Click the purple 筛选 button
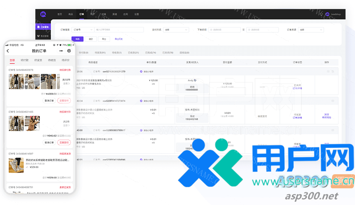 pos(78,39)
